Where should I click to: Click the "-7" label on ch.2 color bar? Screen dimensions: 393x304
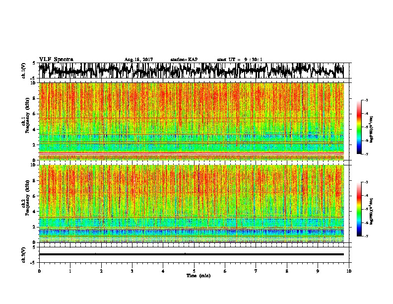[366, 236]
